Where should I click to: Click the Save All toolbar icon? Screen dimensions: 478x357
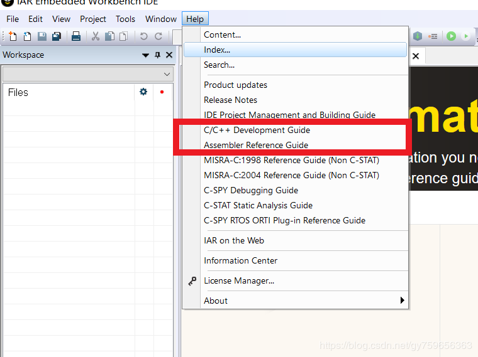(57, 36)
